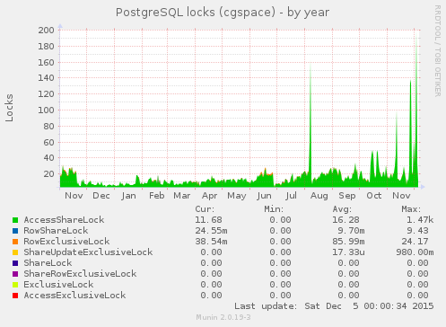446x327 pixels.
Task: Select the ExclusiveLock legend label
Action: point(58,285)
